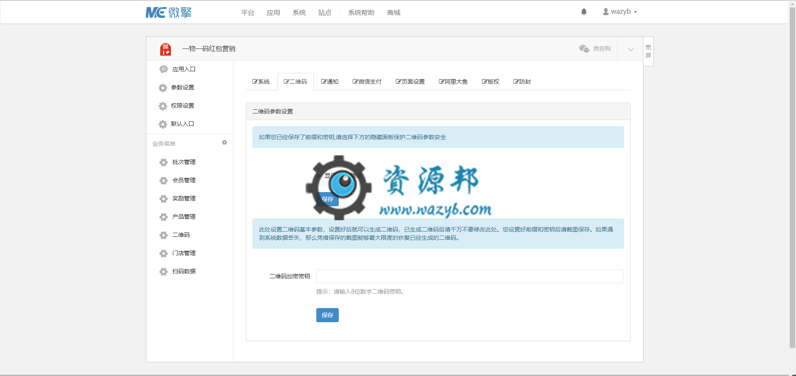Click the 二维码加密密钥 input field

tap(470, 276)
